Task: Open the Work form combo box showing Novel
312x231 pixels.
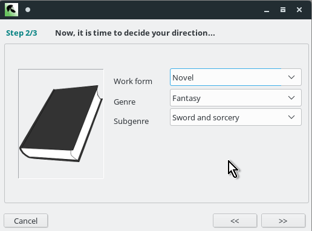Action: (x=236, y=77)
